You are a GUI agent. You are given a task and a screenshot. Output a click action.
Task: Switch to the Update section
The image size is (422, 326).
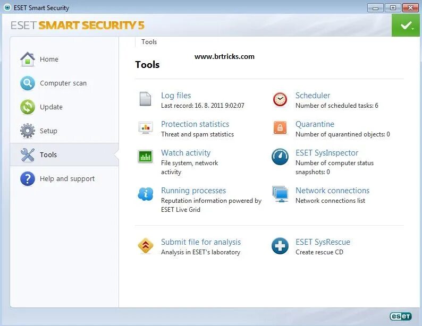tap(51, 107)
